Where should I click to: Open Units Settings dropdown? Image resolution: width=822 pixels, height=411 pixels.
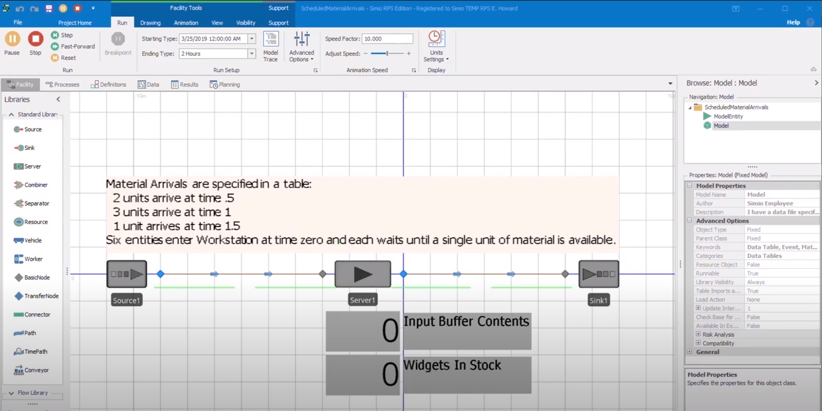coord(436,47)
